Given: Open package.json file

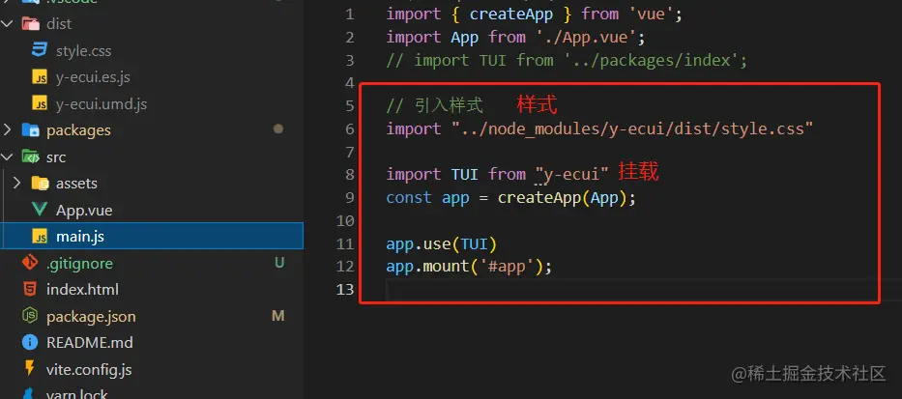Looking at the screenshot, I should 91,316.
